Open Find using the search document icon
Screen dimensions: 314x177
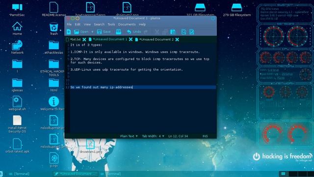pyautogui.click(x=183, y=31)
